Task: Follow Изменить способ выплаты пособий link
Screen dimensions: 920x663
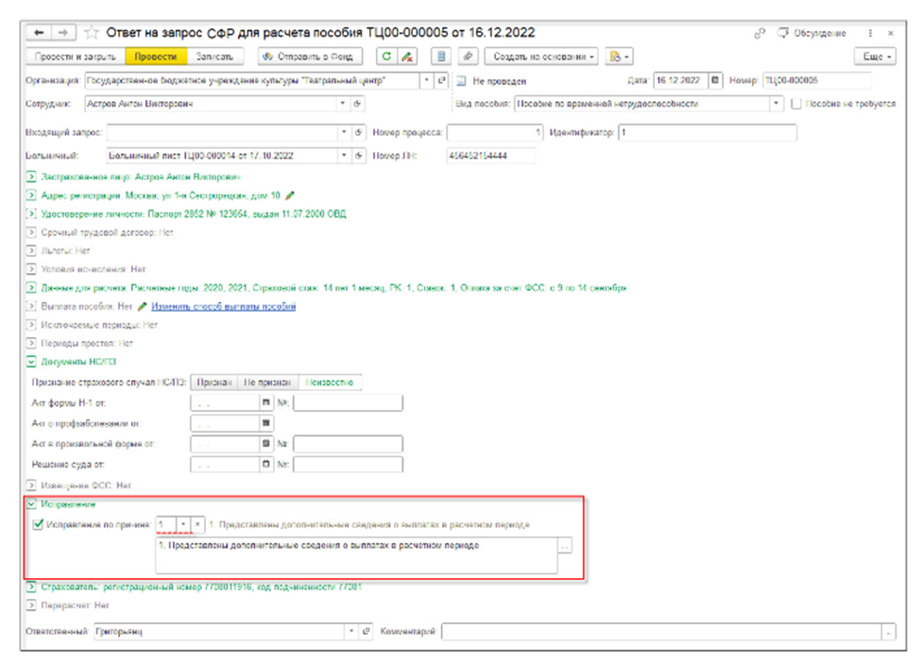Action: point(237,307)
